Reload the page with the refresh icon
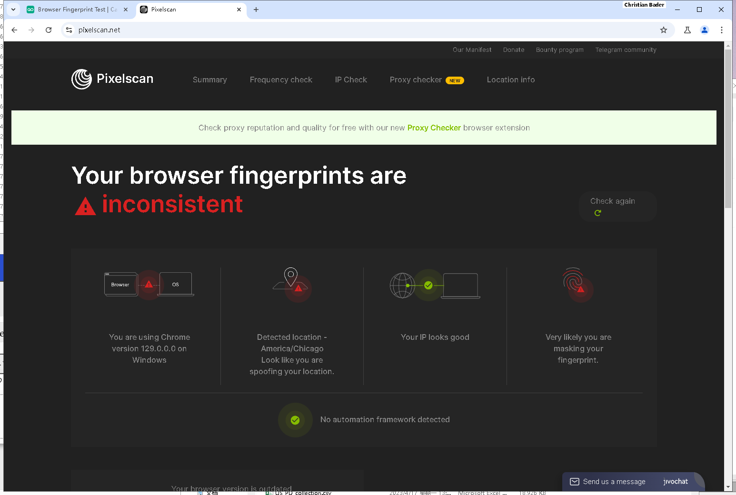Viewport: 736px width, 495px height. [x=49, y=30]
